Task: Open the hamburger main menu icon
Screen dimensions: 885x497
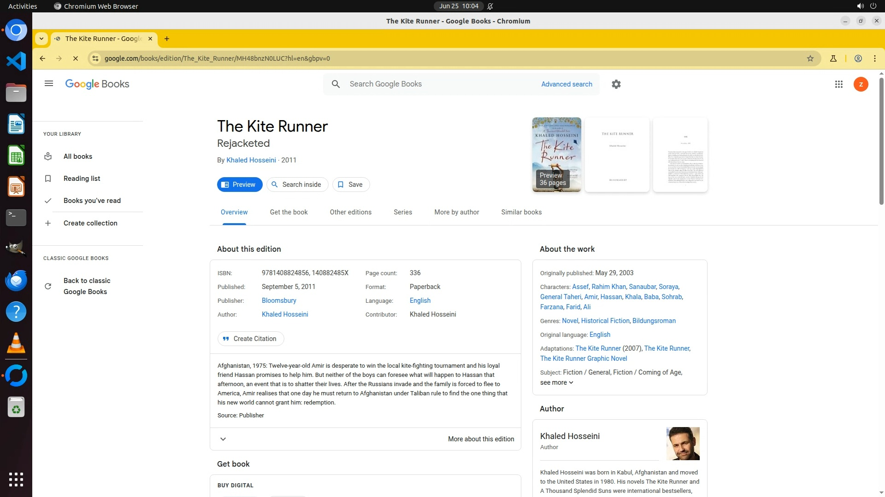Action: click(x=49, y=84)
